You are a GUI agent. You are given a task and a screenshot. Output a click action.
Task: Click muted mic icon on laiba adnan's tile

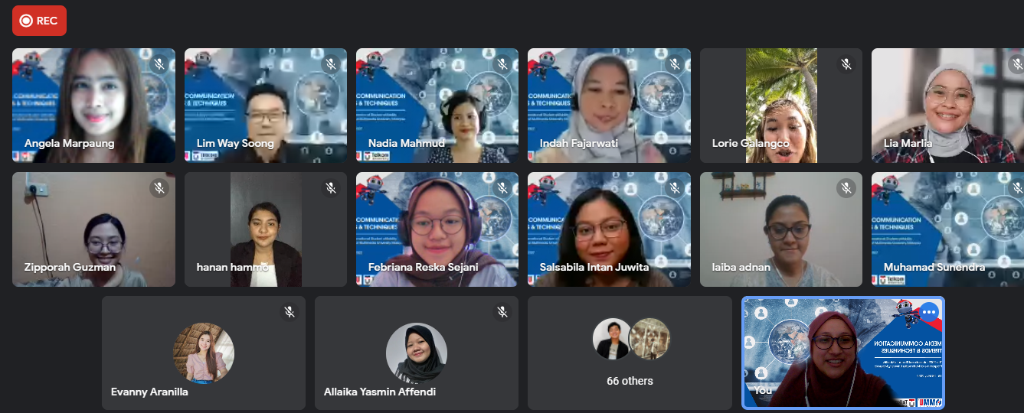[846, 188]
